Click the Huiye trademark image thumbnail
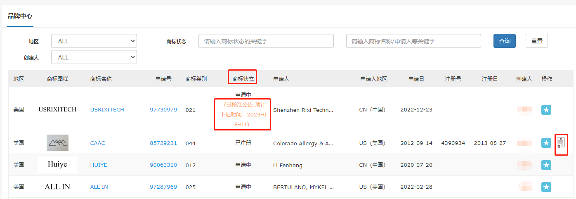 coord(57,165)
